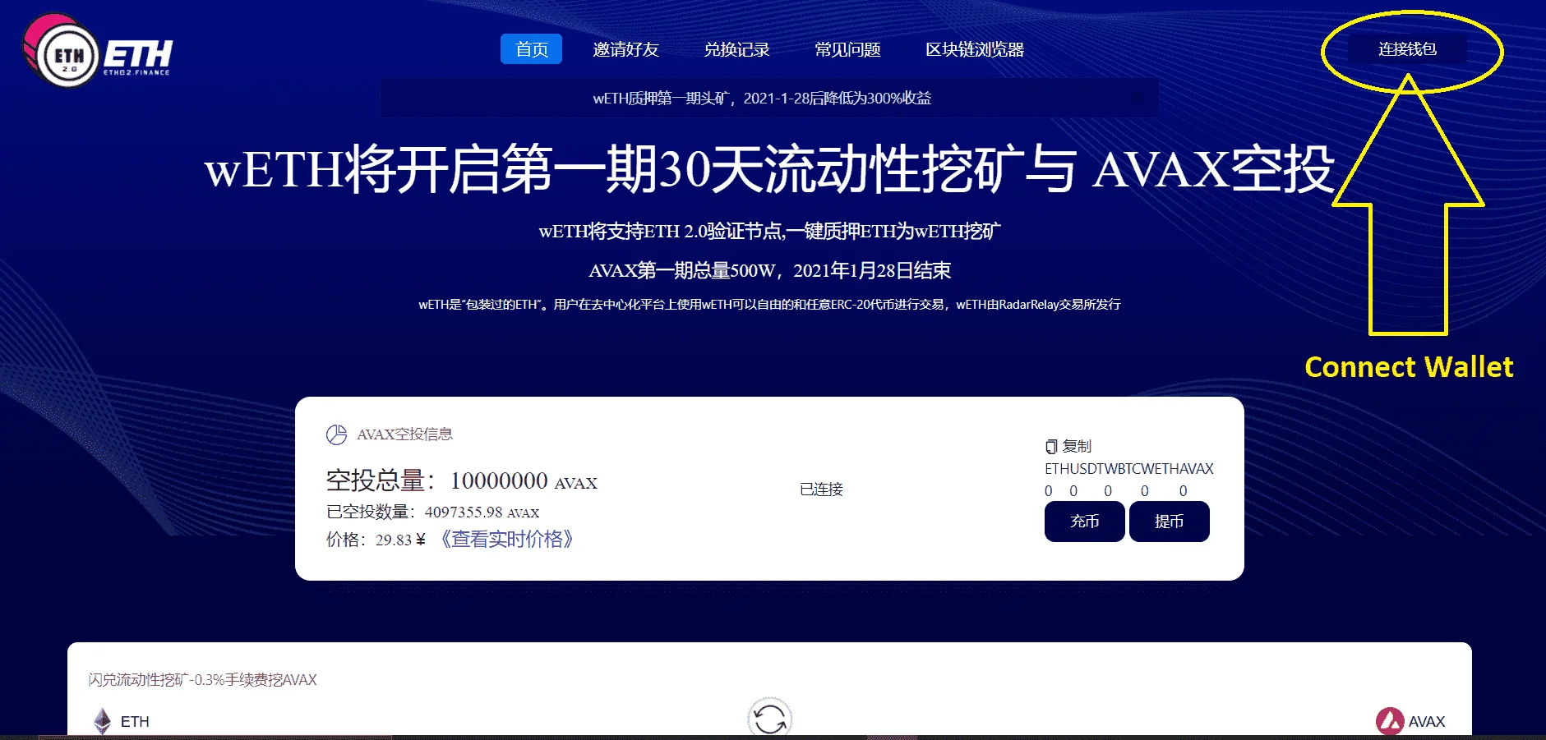Viewport: 1546px width, 740px height.
Task: Dismiss the announcement banner with its X
Action: click(x=1138, y=98)
